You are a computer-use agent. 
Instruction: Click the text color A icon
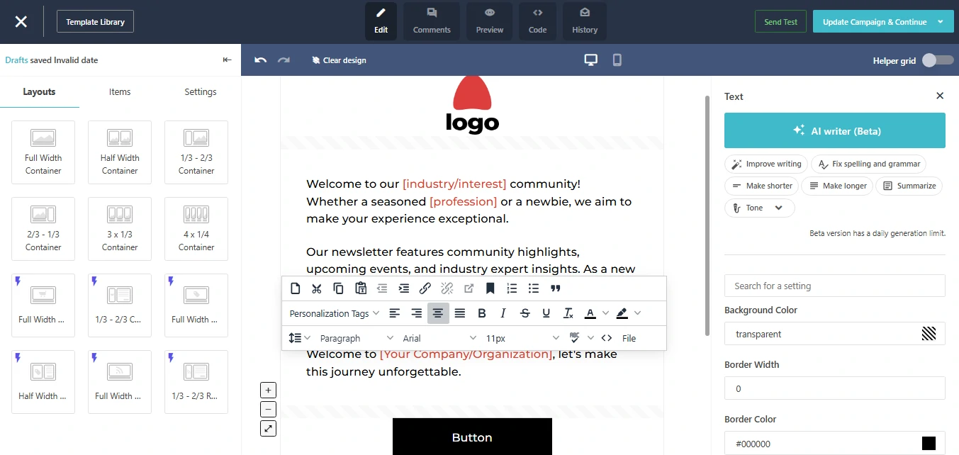click(x=590, y=313)
